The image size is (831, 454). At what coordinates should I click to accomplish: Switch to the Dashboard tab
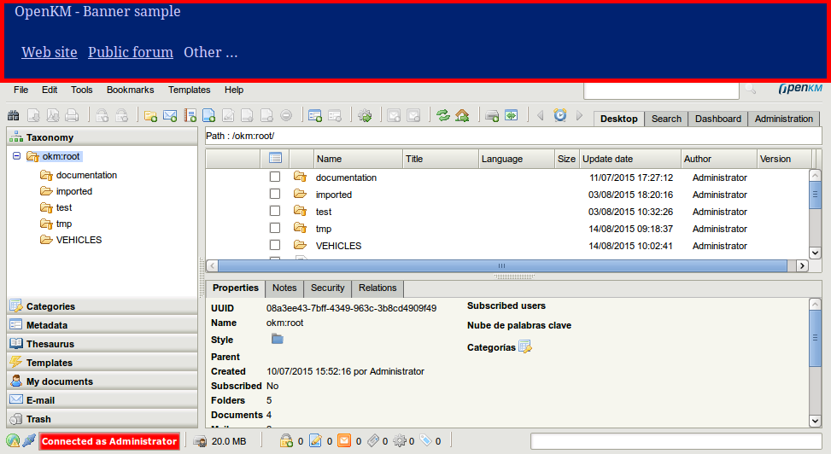tap(718, 119)
